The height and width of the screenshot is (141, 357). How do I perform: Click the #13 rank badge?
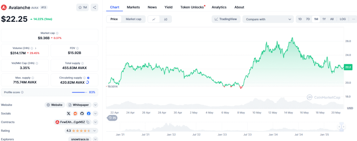[44, 7]
